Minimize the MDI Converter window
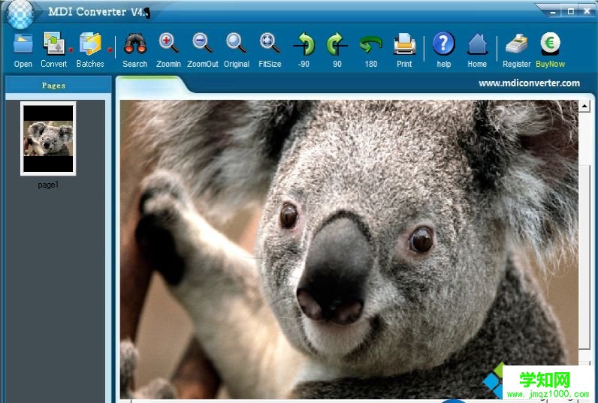598x403 pixels. (x=554, y=12)
